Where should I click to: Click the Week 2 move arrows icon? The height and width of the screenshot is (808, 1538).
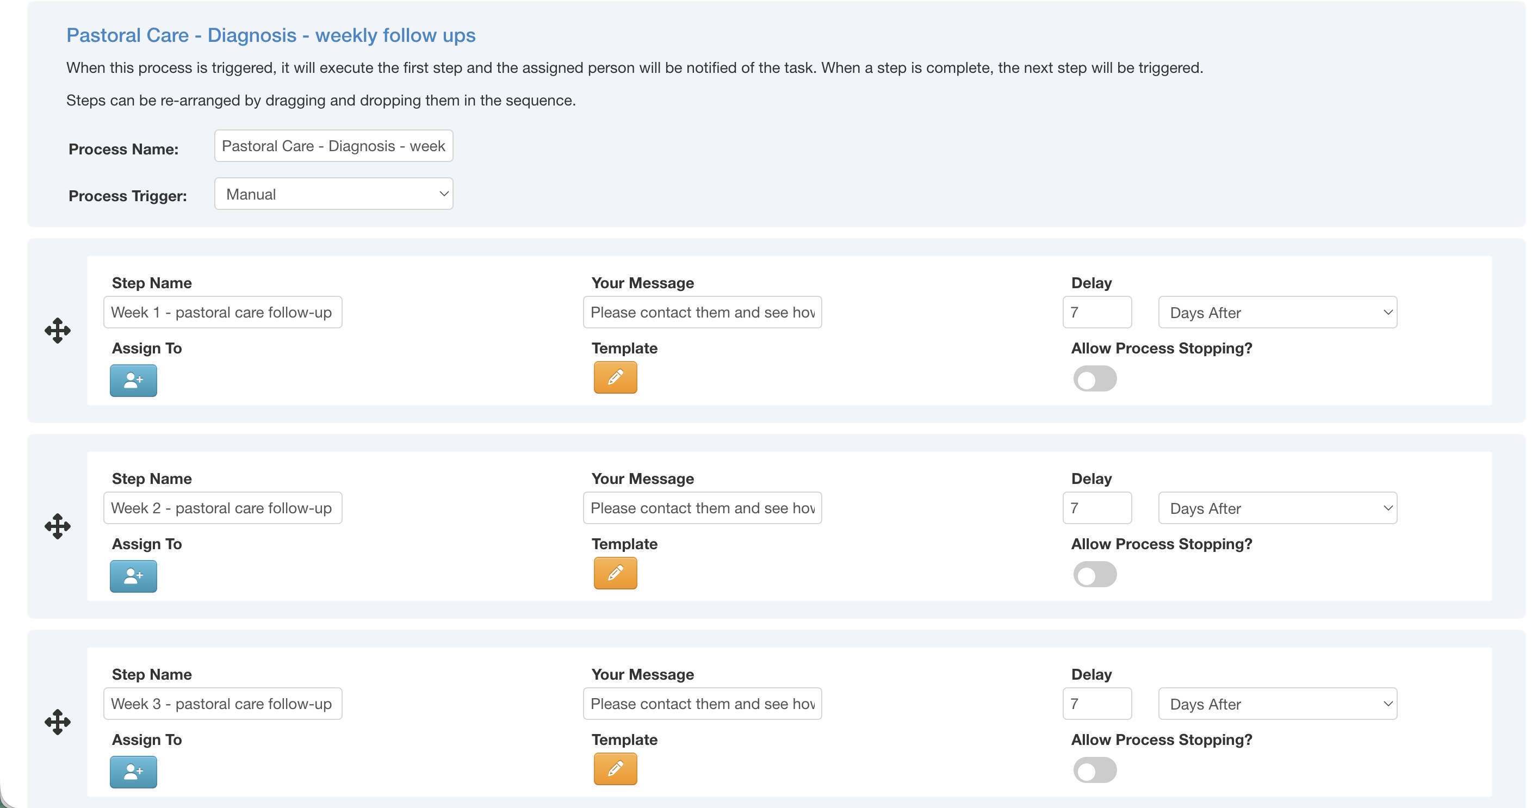(x=57, y=526)
